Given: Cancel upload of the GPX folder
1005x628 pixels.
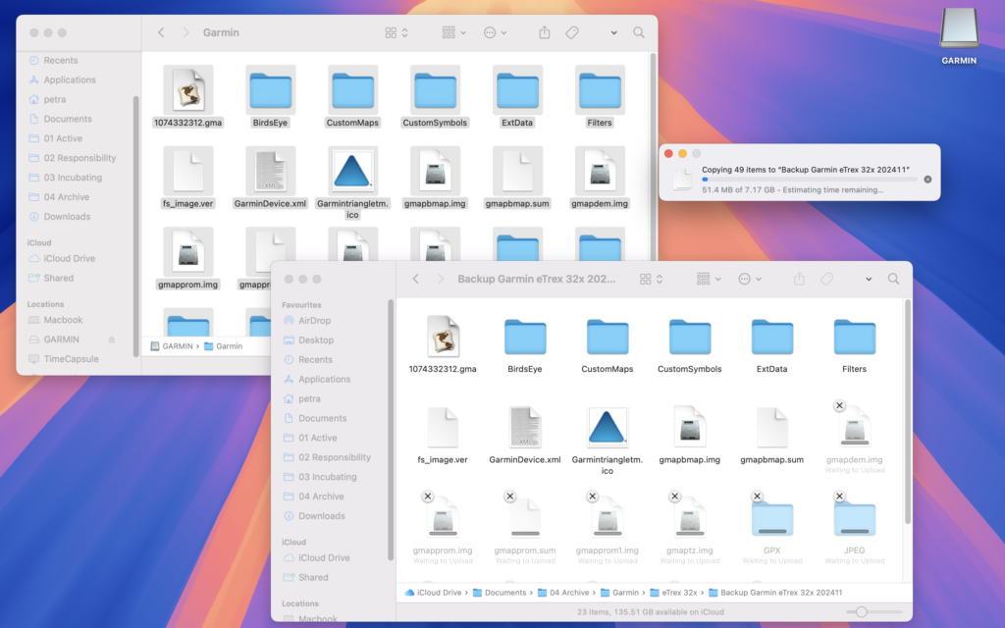Looking at the screenshot, I should coord(757,496).
